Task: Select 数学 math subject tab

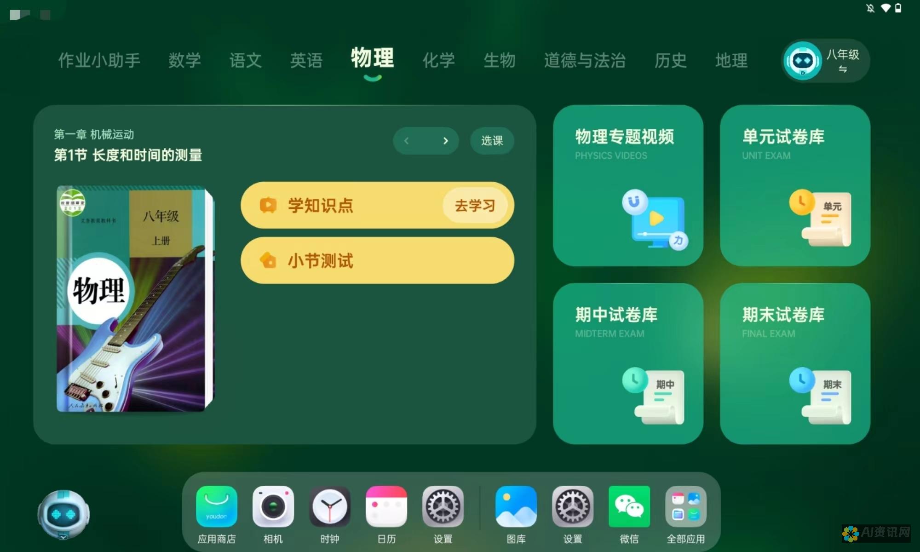Action: 185,60
